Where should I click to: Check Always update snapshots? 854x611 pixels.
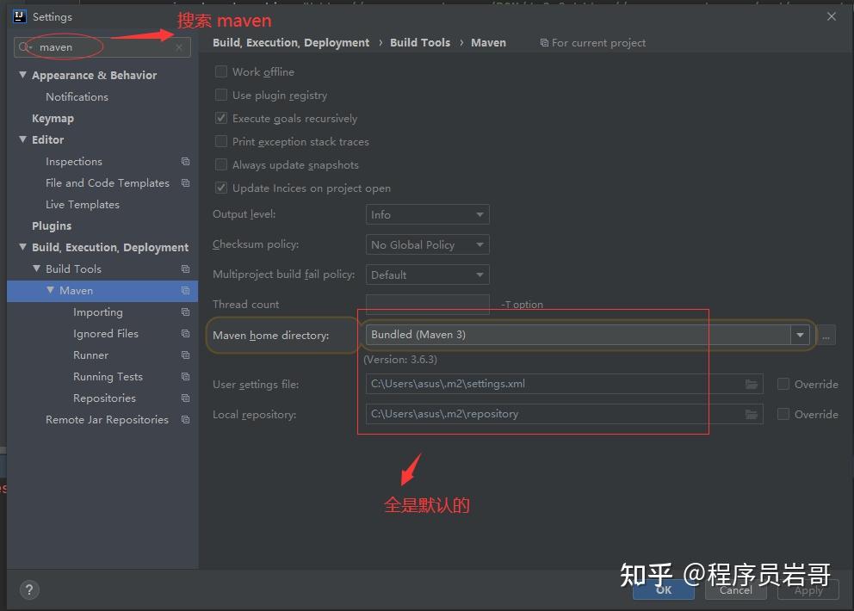point(221,164)
